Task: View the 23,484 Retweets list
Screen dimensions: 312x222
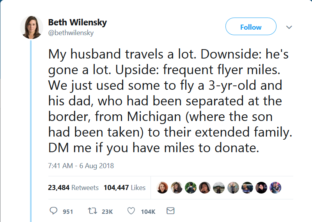Action: tap(73, 188)
